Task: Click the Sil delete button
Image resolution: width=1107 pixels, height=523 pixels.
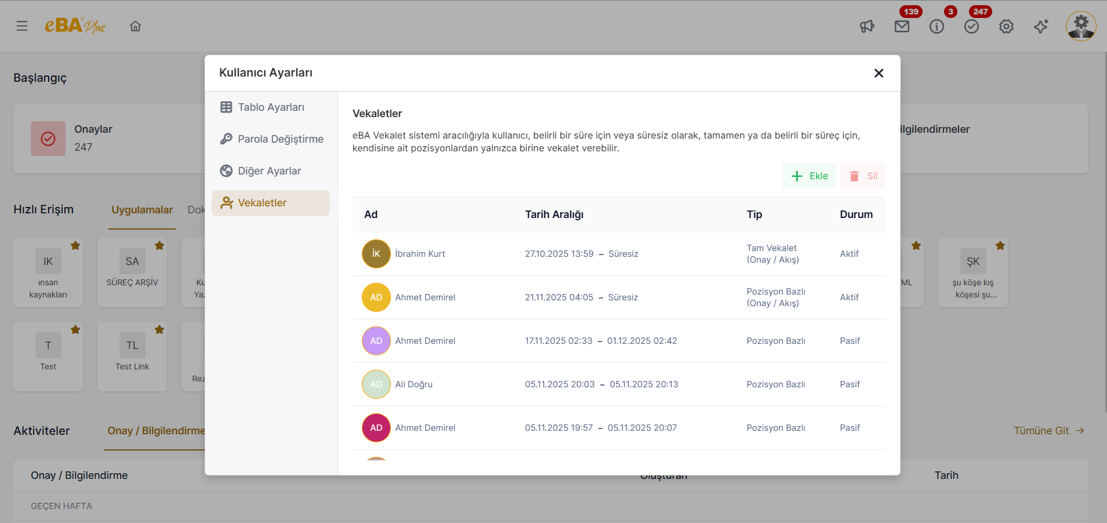Action: pyautogui.click(x=862, y=176)
